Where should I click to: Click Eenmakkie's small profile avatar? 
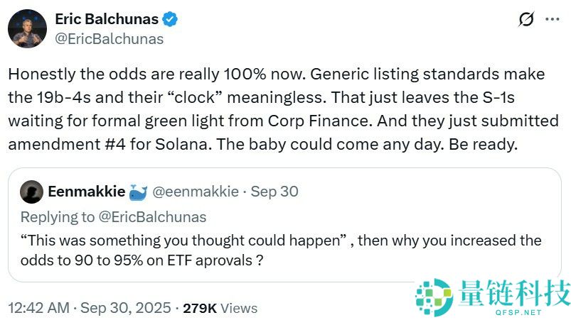coord(31,192)
